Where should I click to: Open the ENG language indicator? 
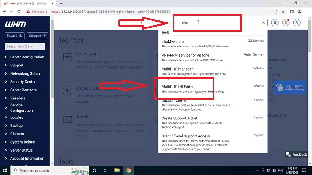(x=281, y=170)
